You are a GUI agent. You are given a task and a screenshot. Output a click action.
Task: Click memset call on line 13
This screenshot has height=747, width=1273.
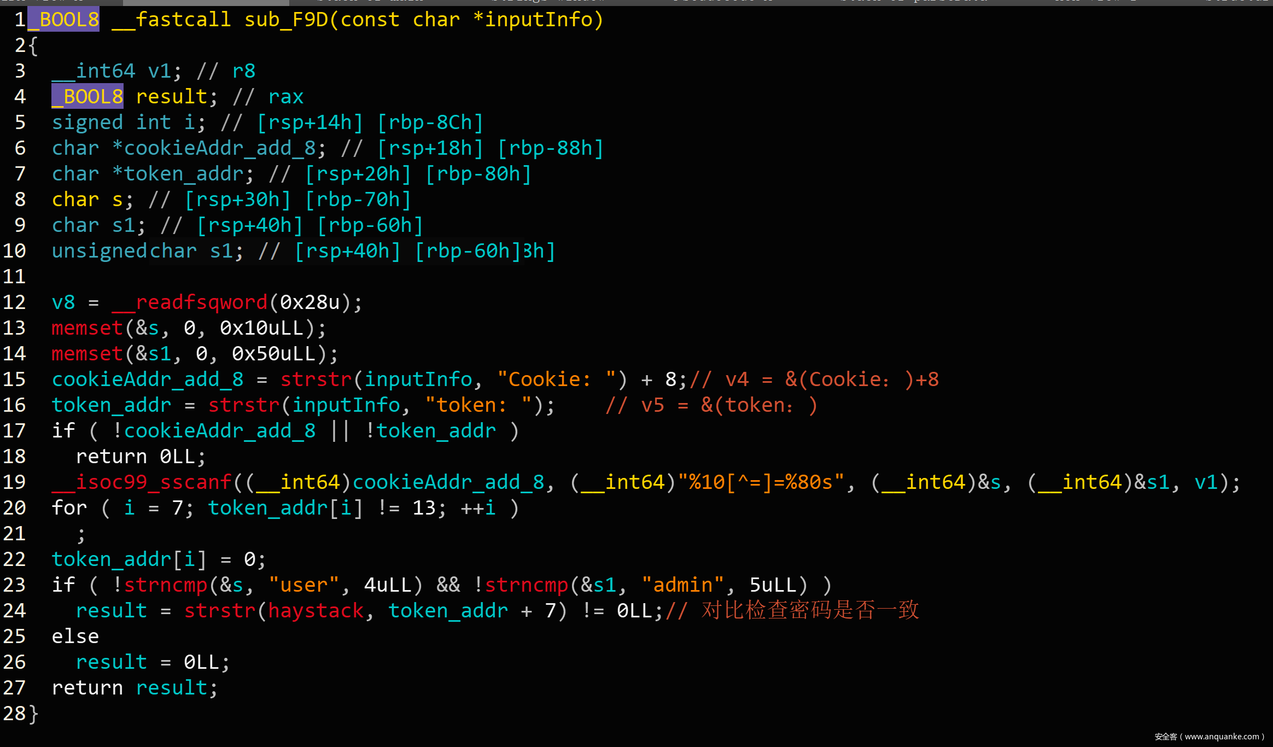pyautogui.click(x=87, y=328)
